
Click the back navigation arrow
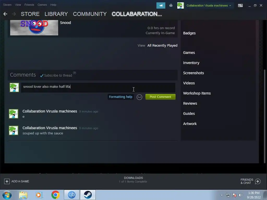(5, 14)
